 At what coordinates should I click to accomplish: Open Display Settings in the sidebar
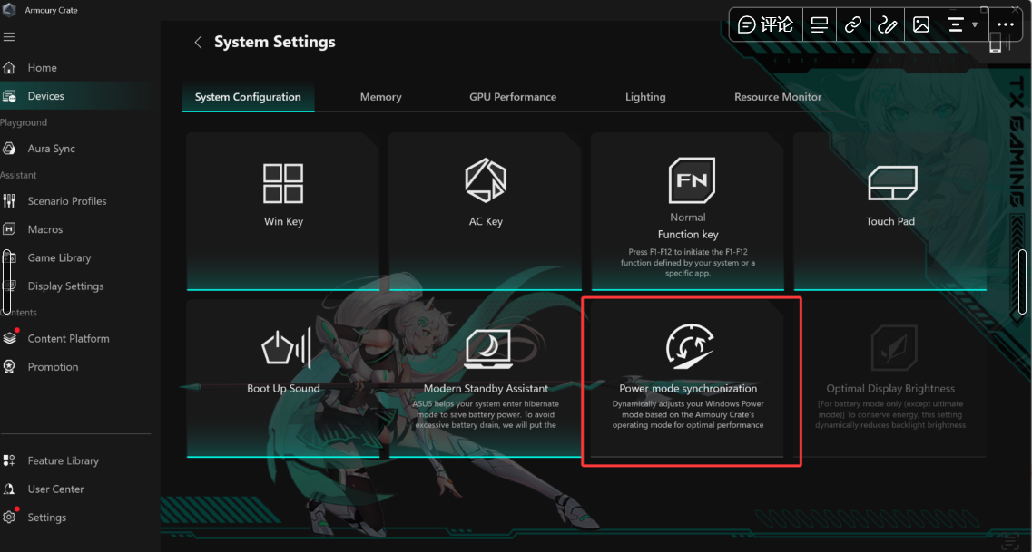[x=66, y=286]
